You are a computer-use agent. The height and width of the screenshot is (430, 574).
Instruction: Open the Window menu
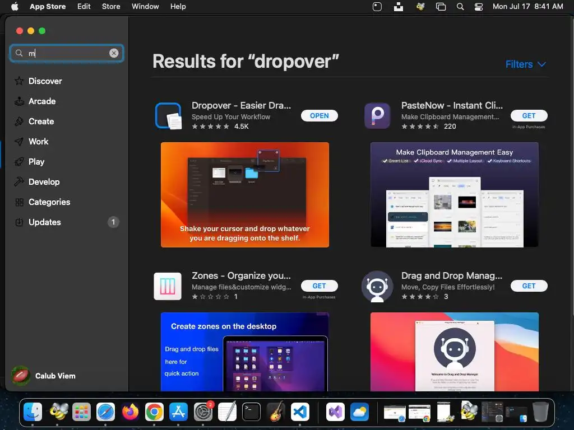145,7
